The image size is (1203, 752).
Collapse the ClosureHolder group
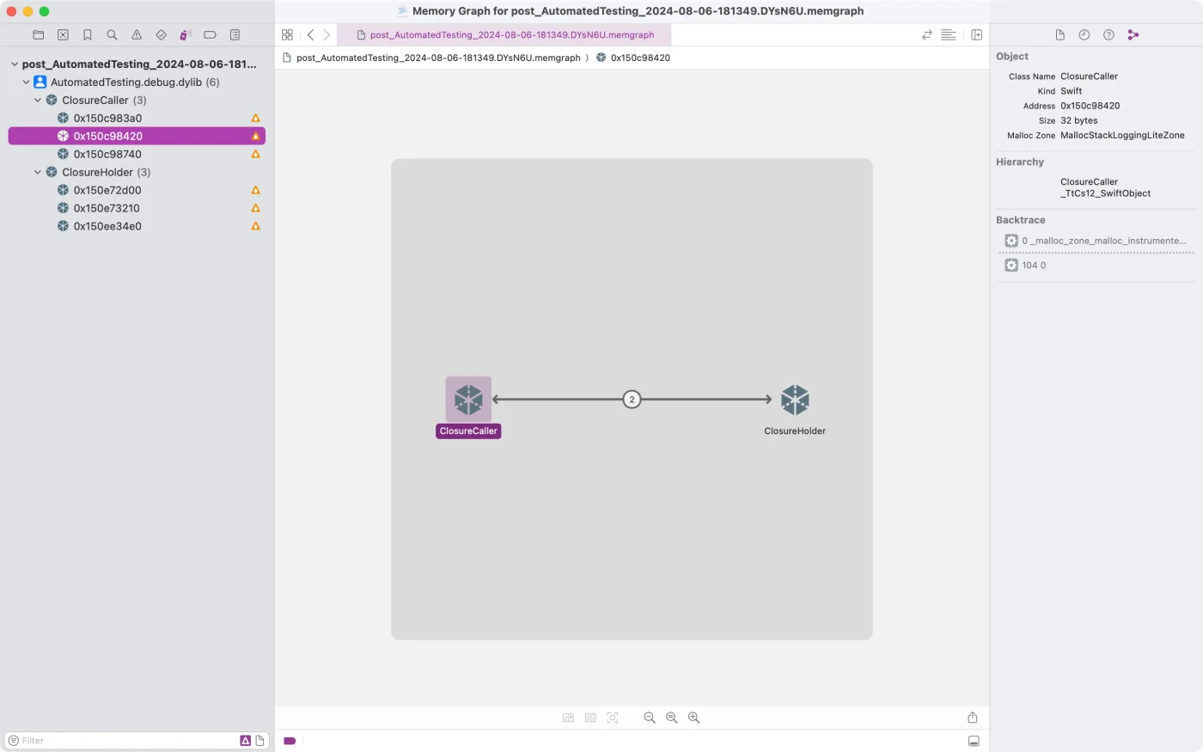(38, 173)
